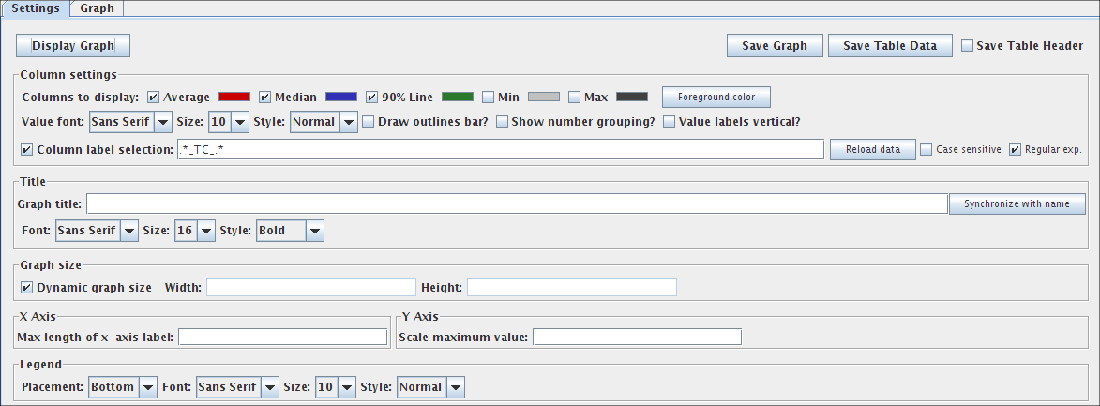The height and width of the screenshot is (406, 1100).
Task: Click Synchronize with name button
Action: click(1017, 204)
